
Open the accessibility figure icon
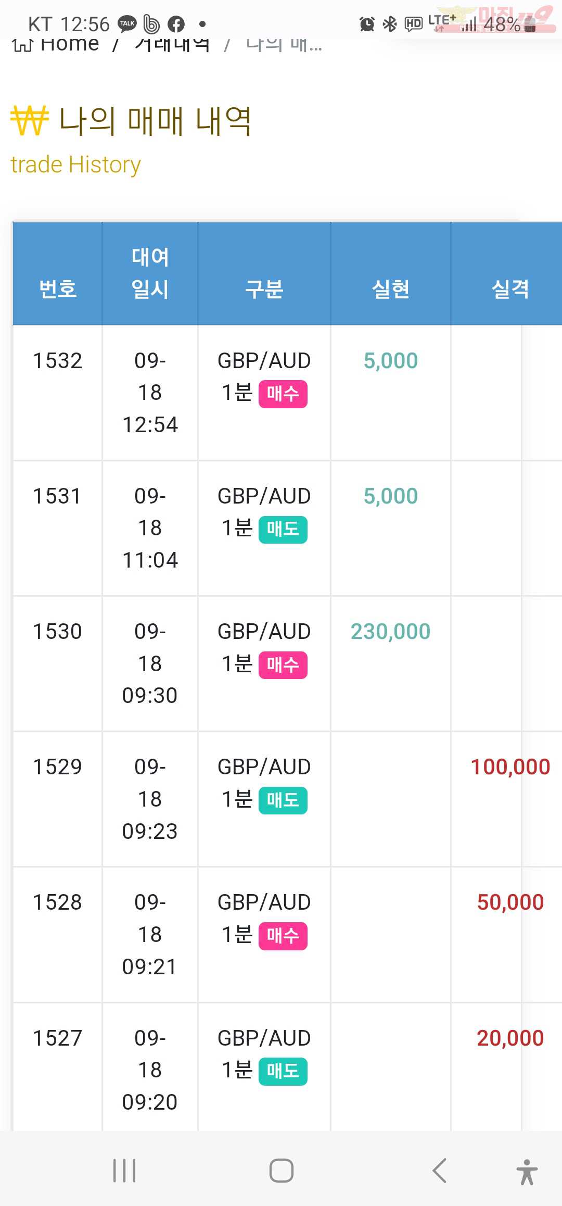(527, 1172)
